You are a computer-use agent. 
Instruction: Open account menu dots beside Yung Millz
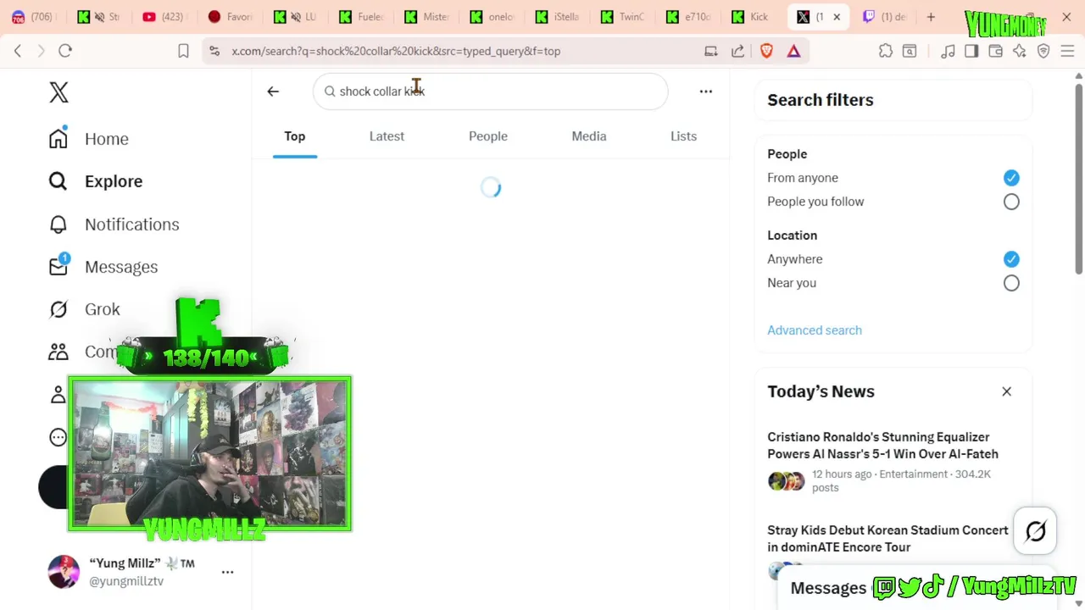pyautogui.click(x=227, y=572)
